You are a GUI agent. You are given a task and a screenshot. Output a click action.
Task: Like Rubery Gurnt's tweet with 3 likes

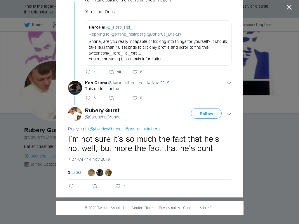[x=118, y=186]
